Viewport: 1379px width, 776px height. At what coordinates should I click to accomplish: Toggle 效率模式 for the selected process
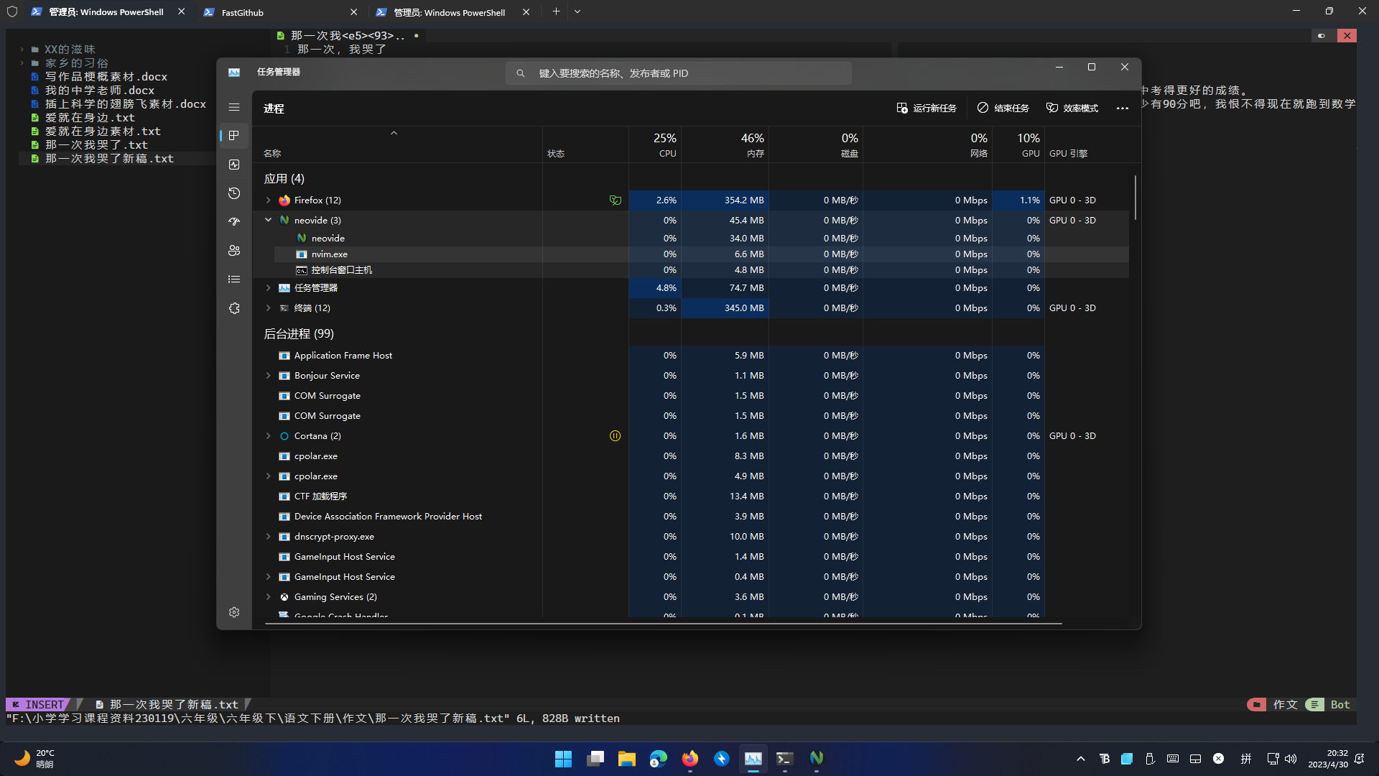[1072, 108]
